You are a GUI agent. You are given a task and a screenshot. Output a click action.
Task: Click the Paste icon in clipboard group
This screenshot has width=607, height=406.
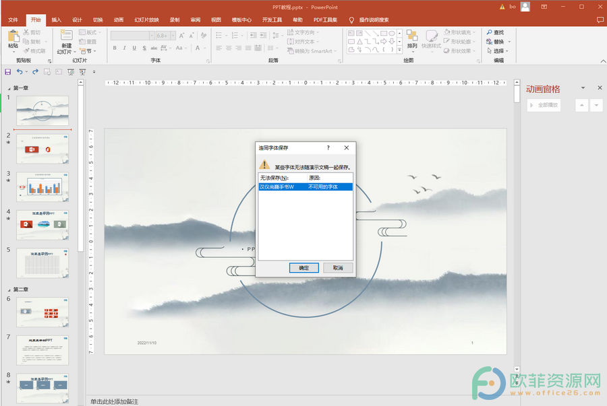(13, 36)
